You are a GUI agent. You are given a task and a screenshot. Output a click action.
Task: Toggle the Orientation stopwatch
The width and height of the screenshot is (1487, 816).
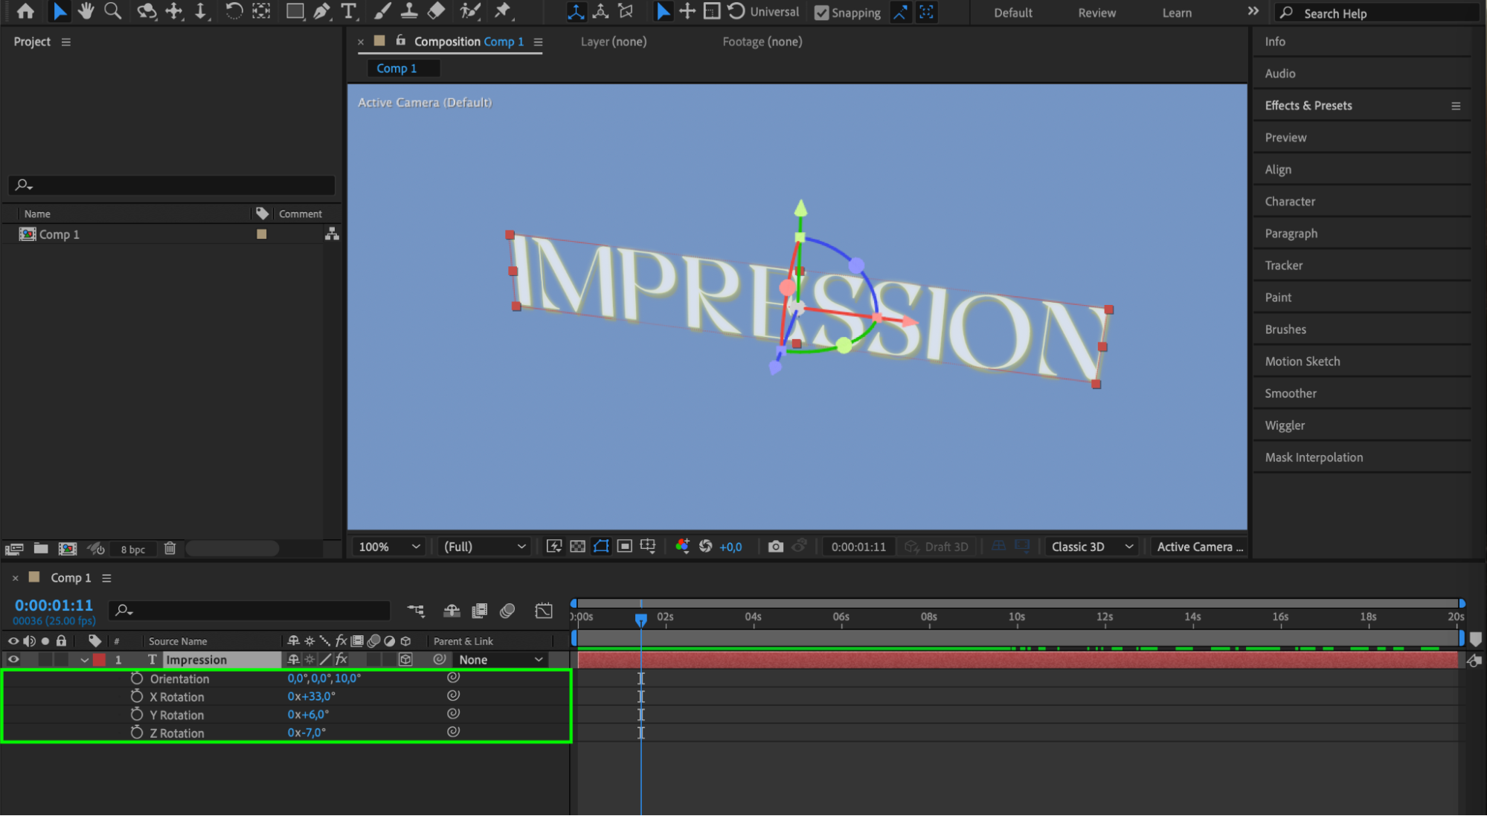[x=136, y=678]
